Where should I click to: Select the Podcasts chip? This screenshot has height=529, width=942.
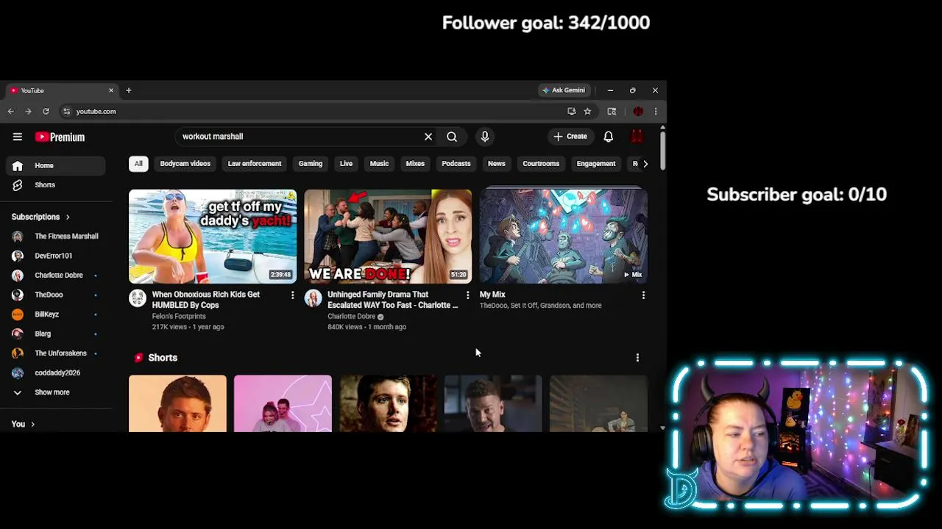coord(456,164)
